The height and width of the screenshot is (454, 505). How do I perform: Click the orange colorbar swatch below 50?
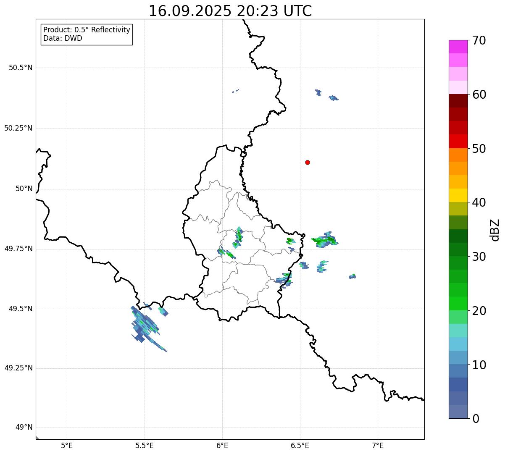tap(458, 155)
